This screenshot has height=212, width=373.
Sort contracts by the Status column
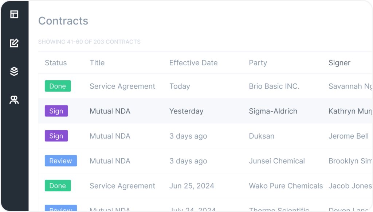pos(56,63)
